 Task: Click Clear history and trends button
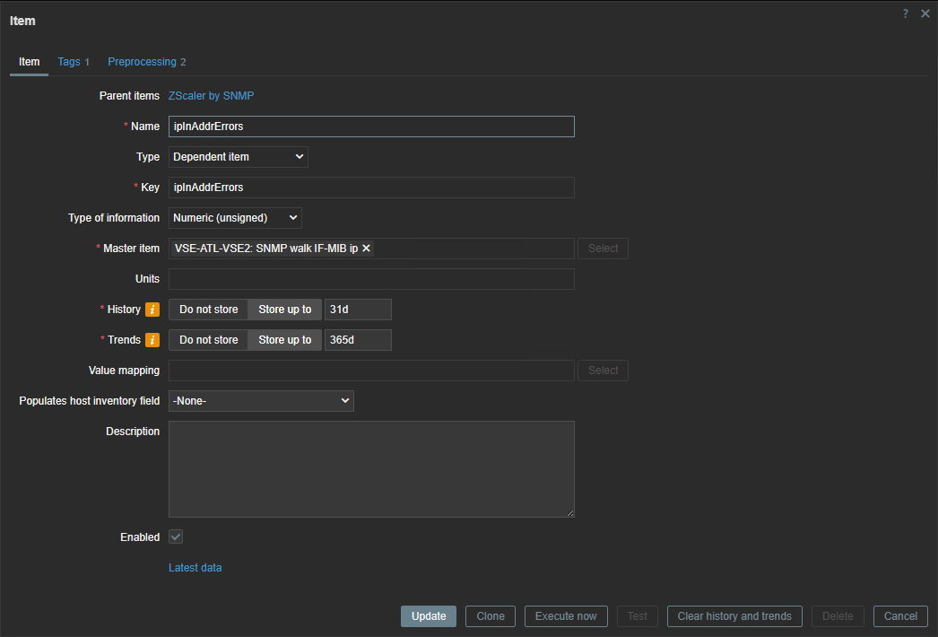tap(734, 616)
